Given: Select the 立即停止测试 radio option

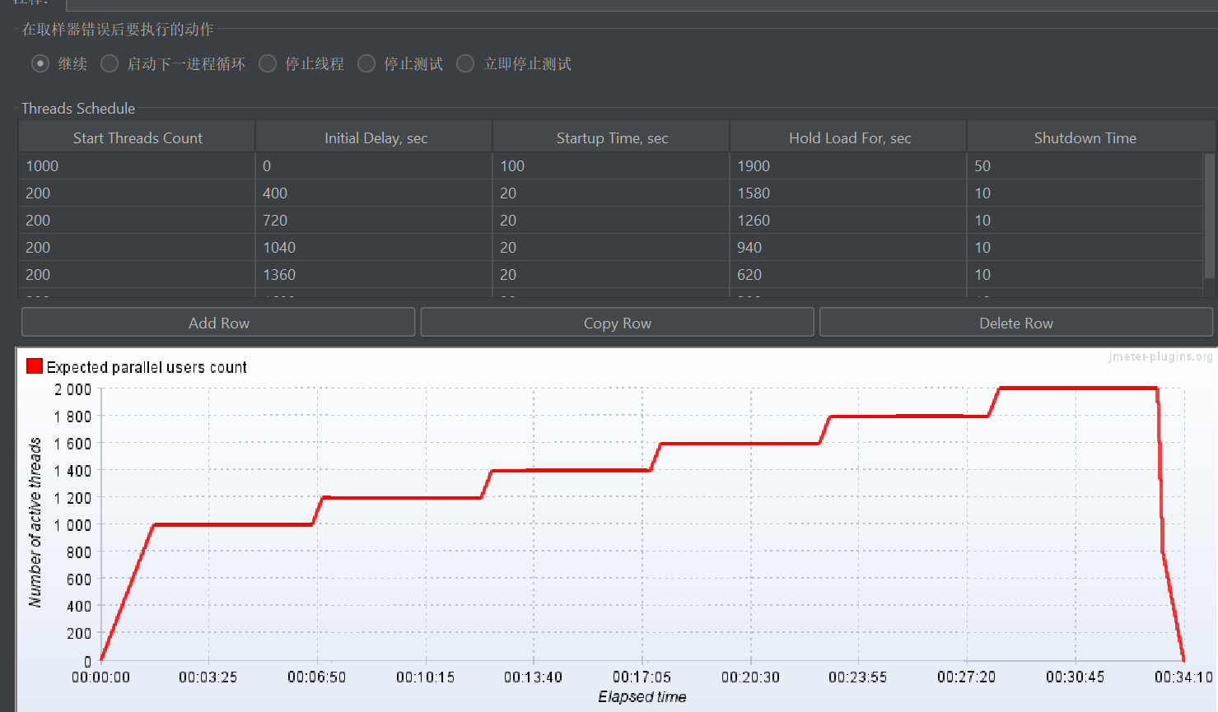Looking at the screenshot, I should 465,63.
